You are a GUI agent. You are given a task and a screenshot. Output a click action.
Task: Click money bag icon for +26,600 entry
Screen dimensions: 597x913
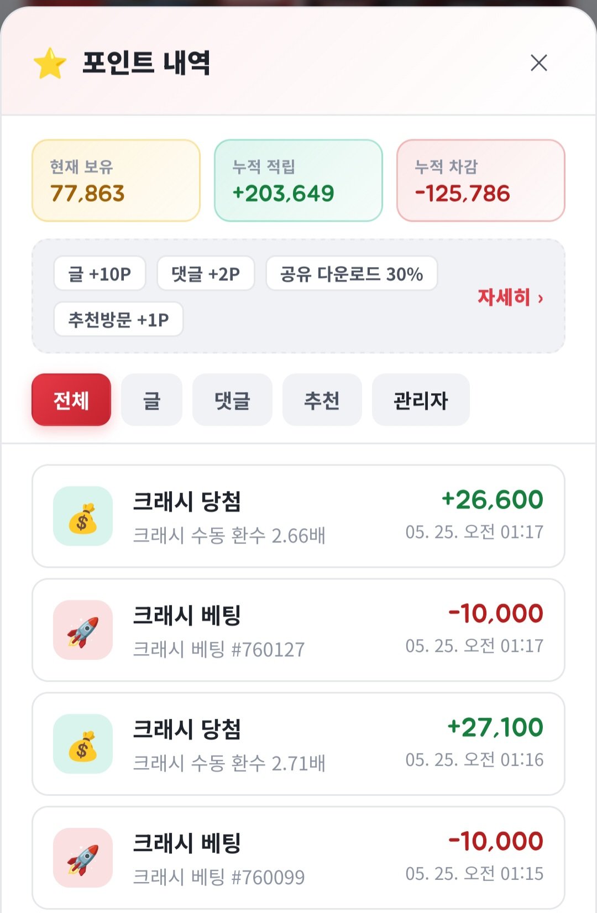(x=83, y=516)
